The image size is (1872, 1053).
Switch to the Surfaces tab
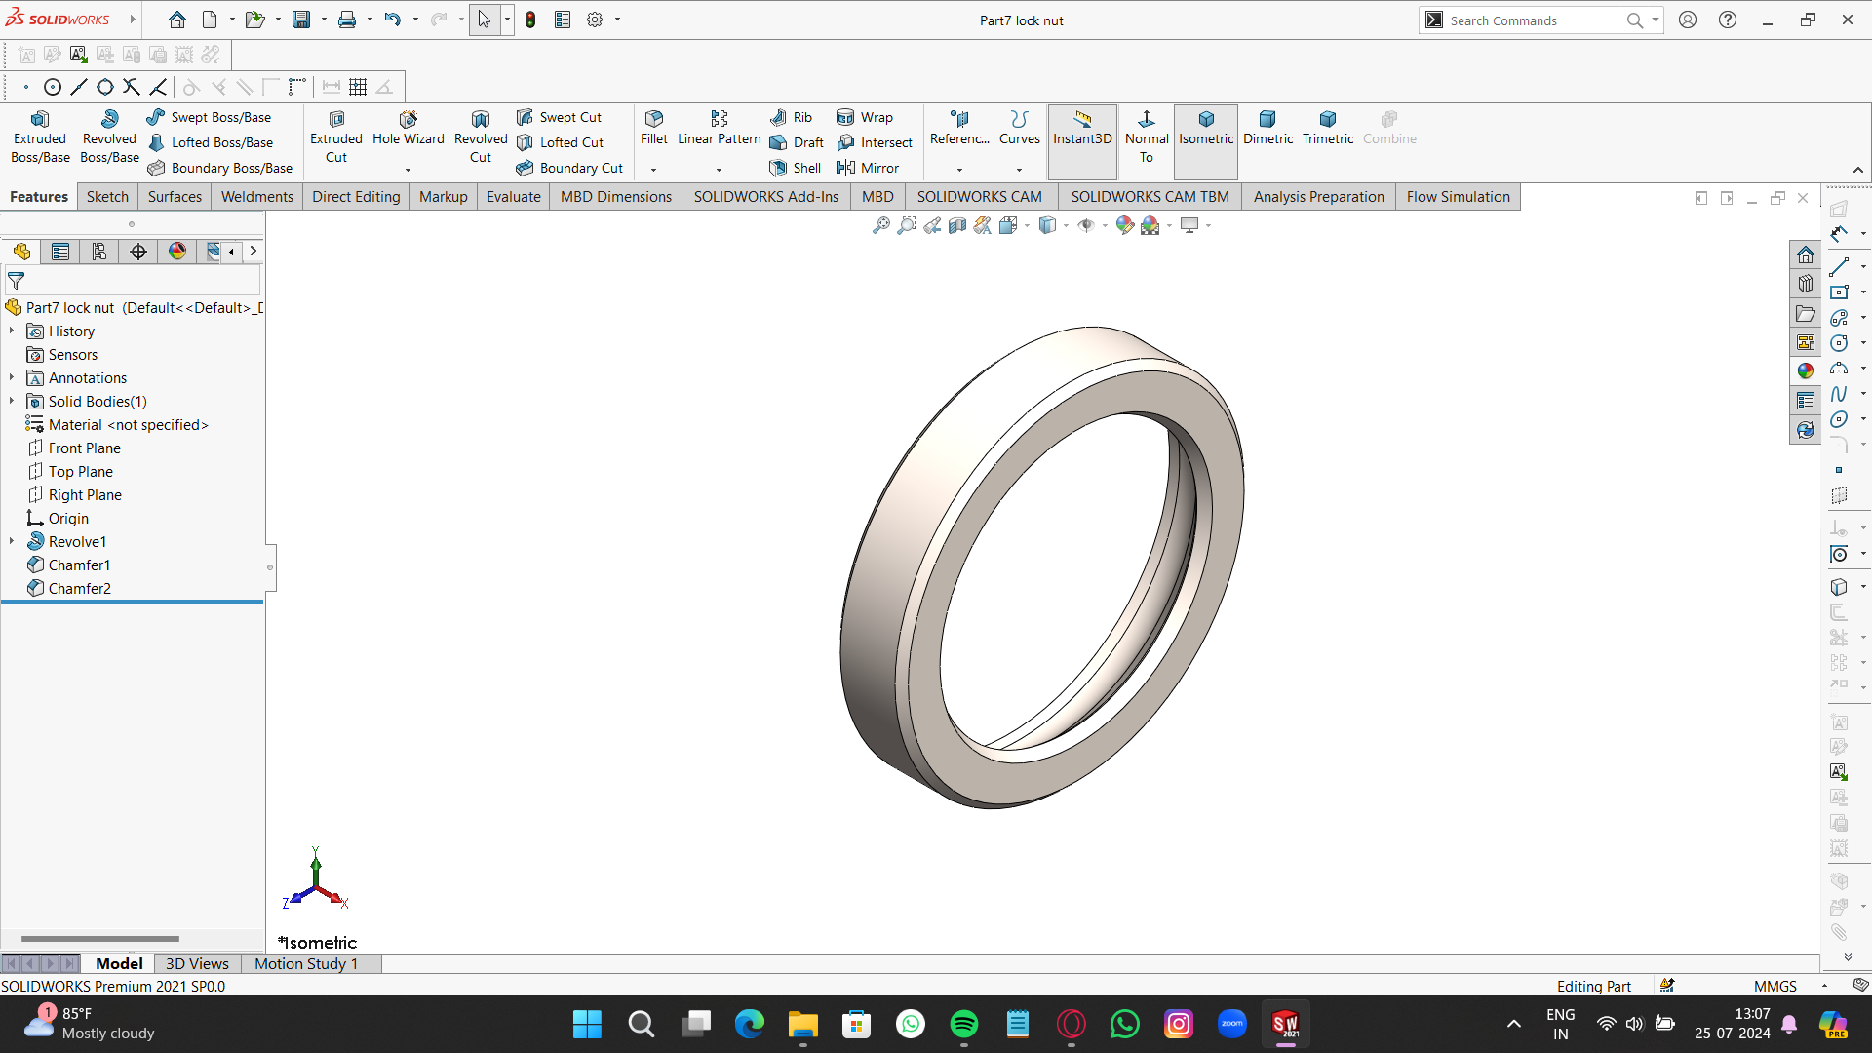(x=175, y=197)
